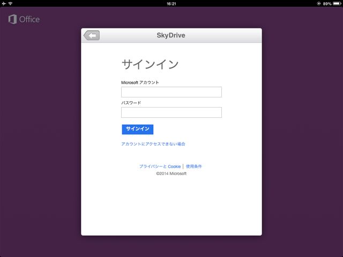Click the Office logo icon
This screenshot has height=257, width=343.
(12, 19)
